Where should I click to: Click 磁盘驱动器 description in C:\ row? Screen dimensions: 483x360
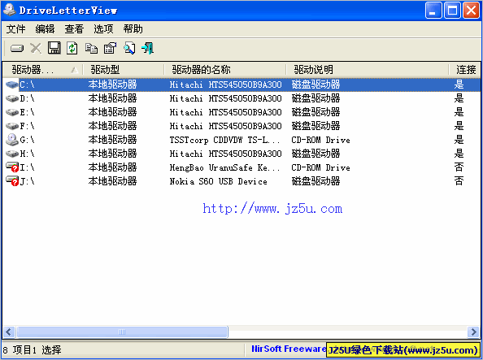pos(315,85)
